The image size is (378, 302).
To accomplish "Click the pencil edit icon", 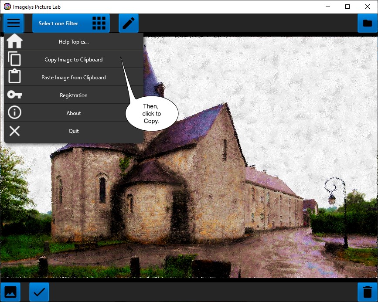I will pyautogui.click(x=129, y=23).
